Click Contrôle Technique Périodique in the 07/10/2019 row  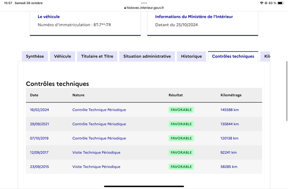(x=99, y=138)
